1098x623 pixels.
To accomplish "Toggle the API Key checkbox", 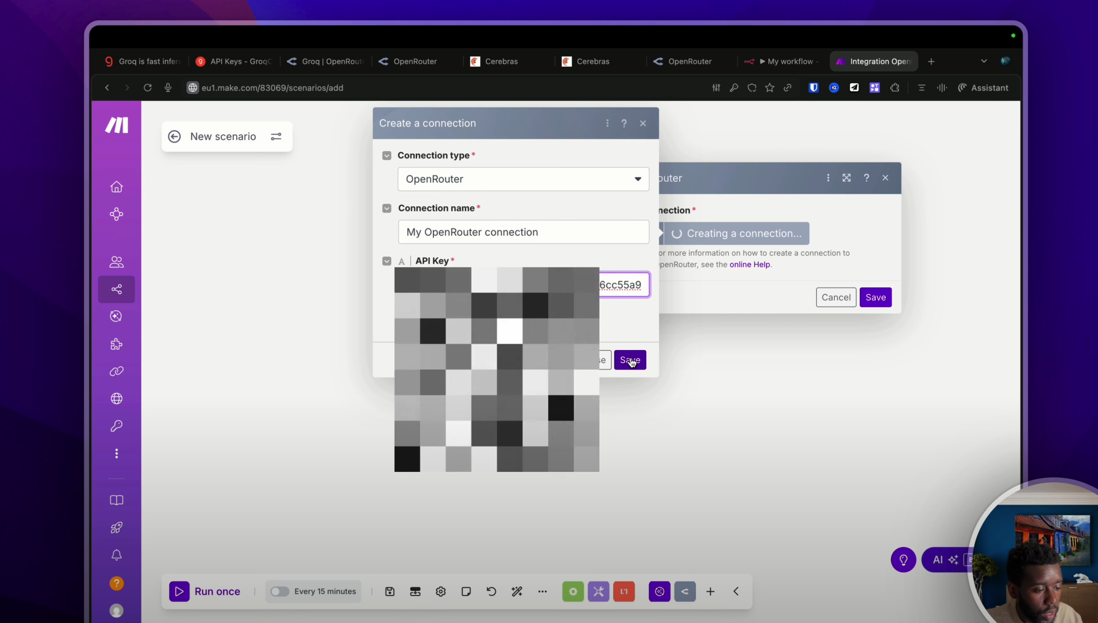I will (x=387, y=261).
